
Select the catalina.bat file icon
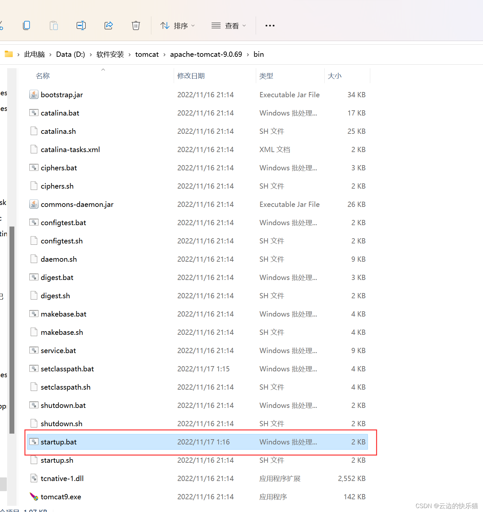pyautogui.click(x=34, y=113)
